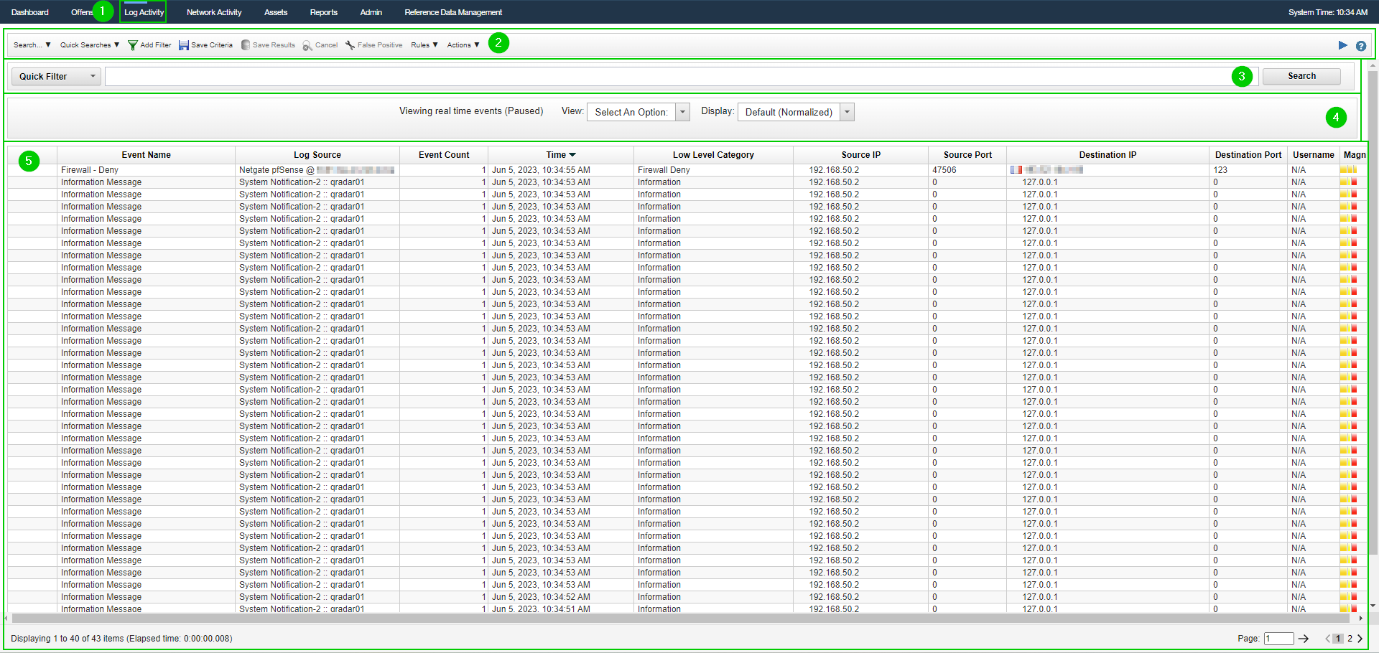This screenshot has width=1379, height=653.
Task: Open the Assets tab
Action: click(276, 12)
